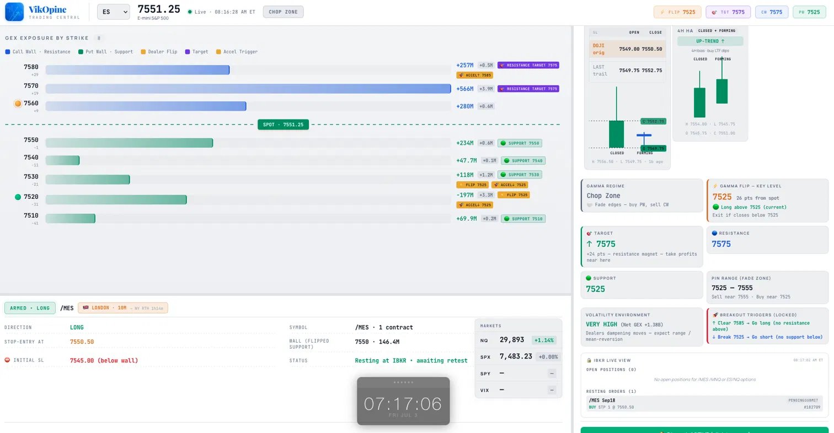The image size is (834, 433).
Task: Click the orange marker beside strike 7560
Action: pos(18,103)
